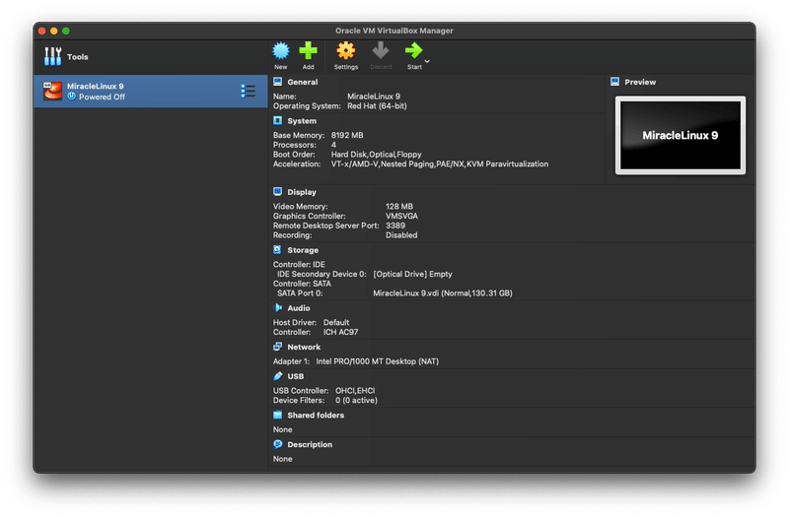Click the Network section icon
This screenshot has height=517, width=789.
coord(277,347)
